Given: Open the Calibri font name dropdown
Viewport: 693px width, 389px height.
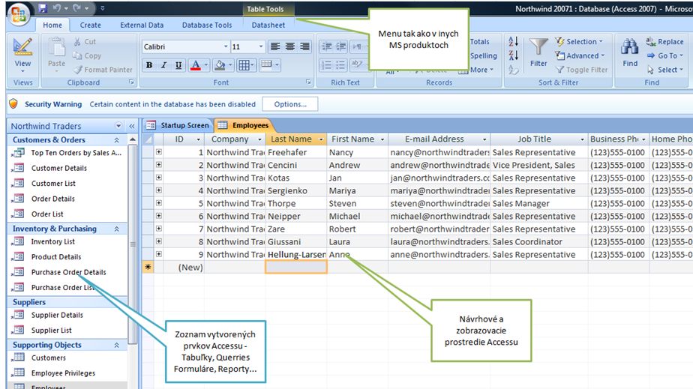Looking at the screenshot, I should click(x=226, y=46).
